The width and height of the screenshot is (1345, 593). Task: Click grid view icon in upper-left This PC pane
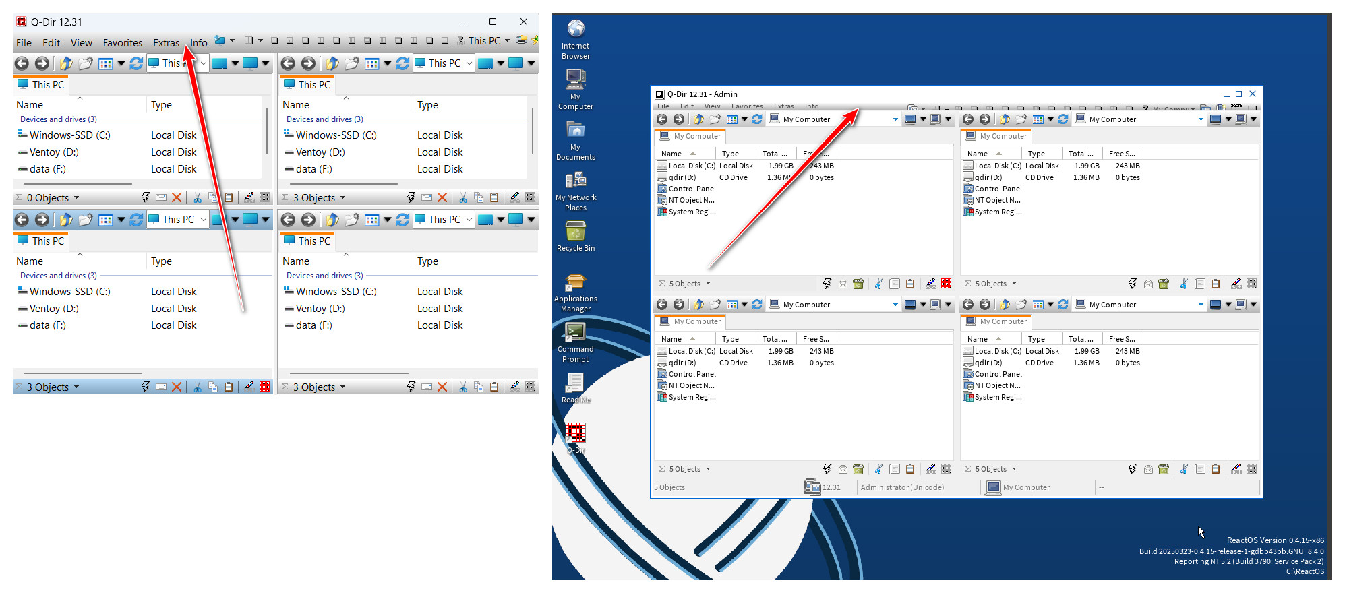click(106, 63)
